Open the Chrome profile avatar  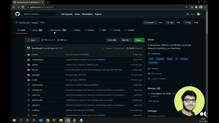coord(201,7)
